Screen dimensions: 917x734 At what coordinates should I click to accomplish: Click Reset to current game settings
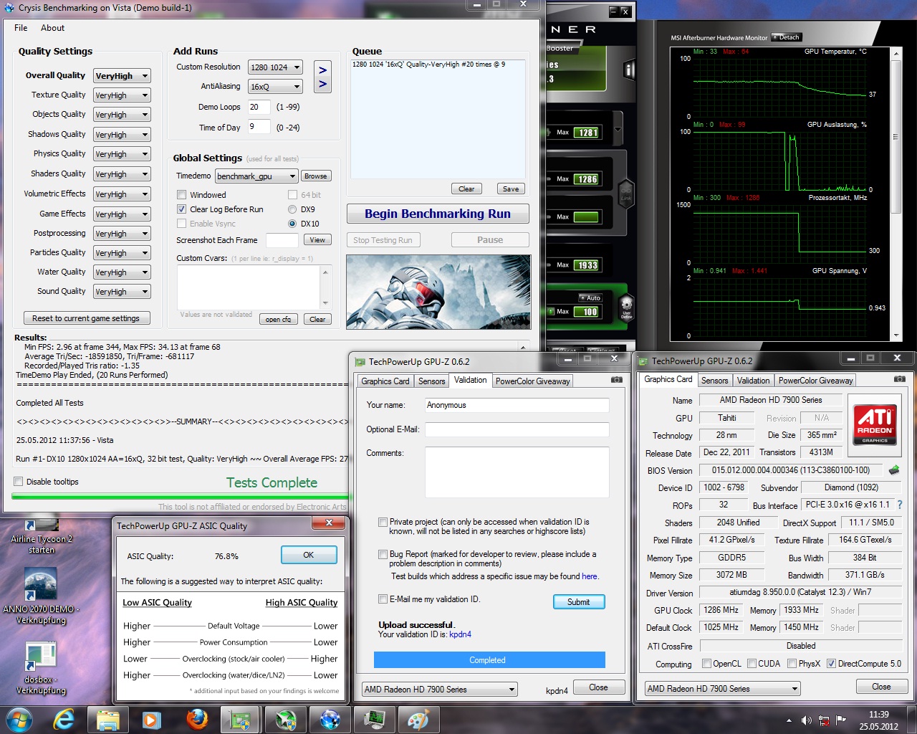86,318
